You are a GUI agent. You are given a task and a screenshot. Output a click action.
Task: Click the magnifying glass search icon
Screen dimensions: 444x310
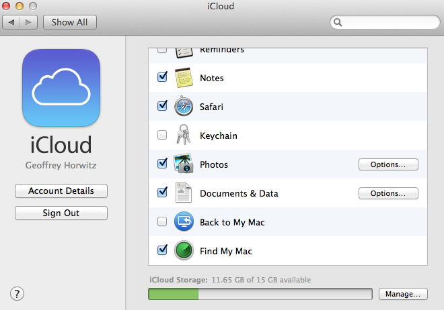click(x=338, y=22)
